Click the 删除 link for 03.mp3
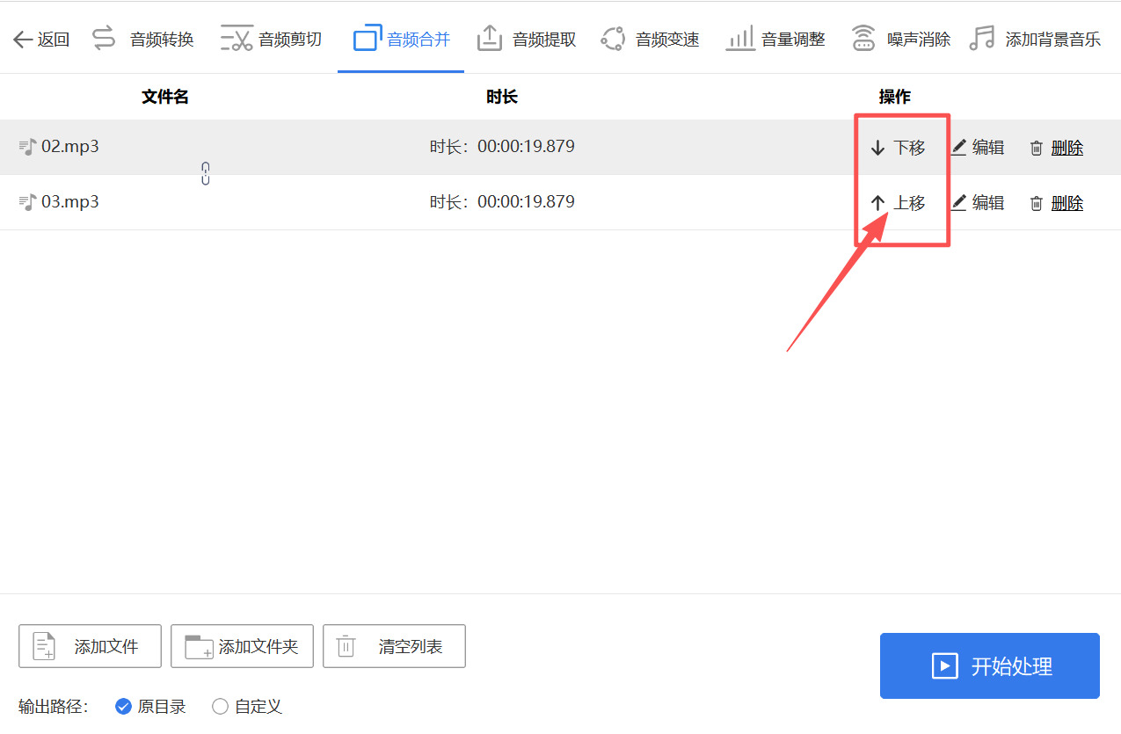 pos(1067,203)
